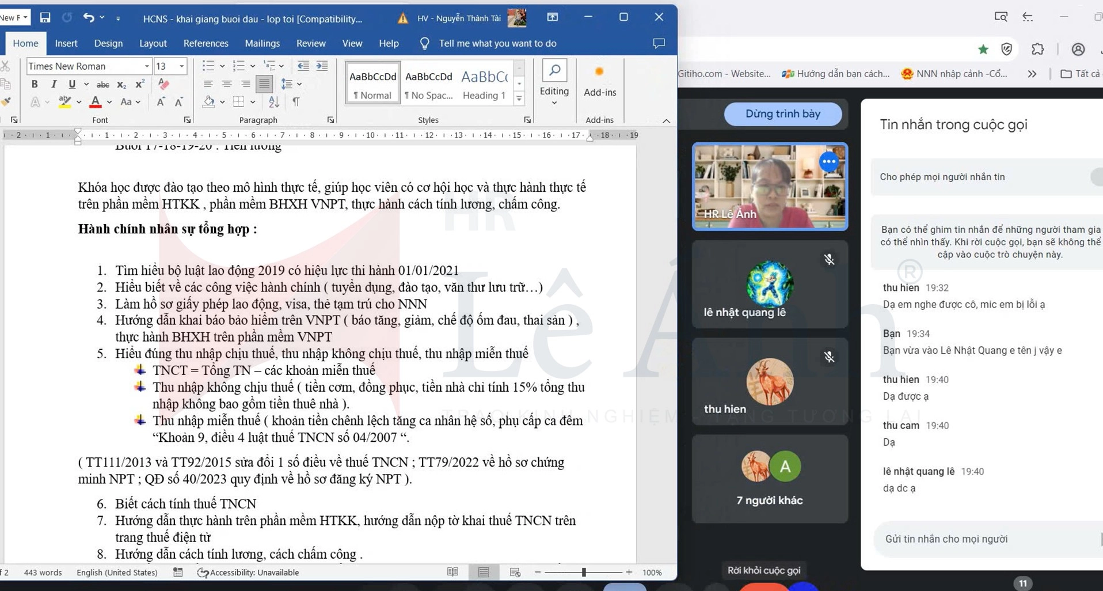Click the strikethrough text icon
The height and width of the screenshot is (591, 1103).
tap(102, 85)
